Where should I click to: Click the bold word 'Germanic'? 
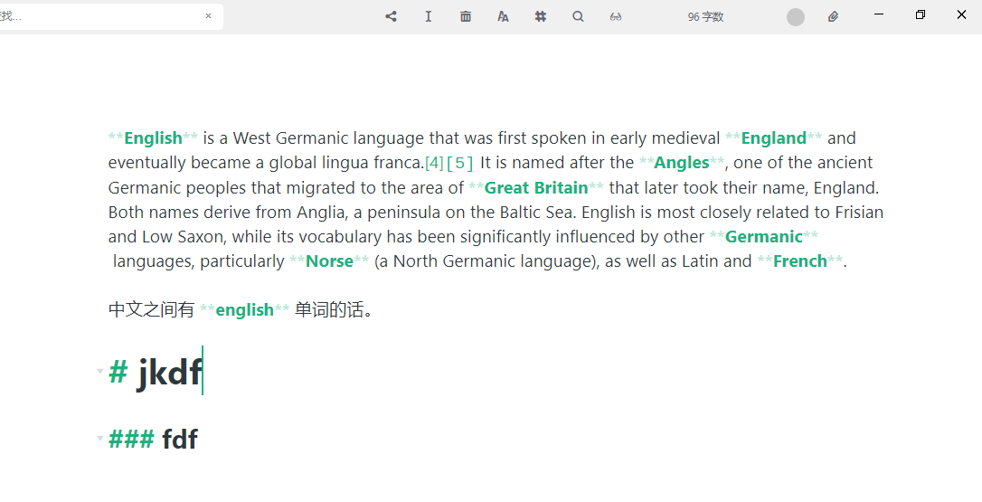763,237
